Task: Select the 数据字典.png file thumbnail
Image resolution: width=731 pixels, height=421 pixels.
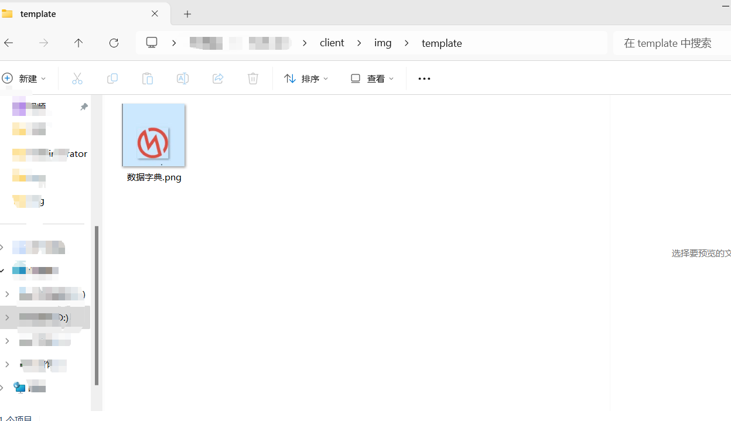Action: pyautogui.click(x=153, y=136)
